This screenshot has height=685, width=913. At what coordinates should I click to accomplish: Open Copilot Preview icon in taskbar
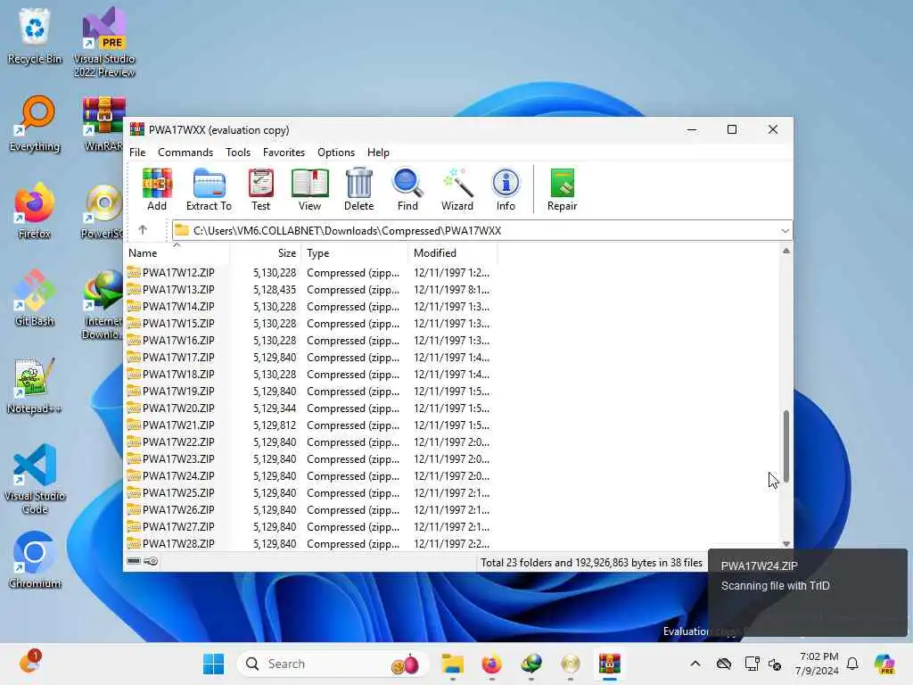coord(884,664)
